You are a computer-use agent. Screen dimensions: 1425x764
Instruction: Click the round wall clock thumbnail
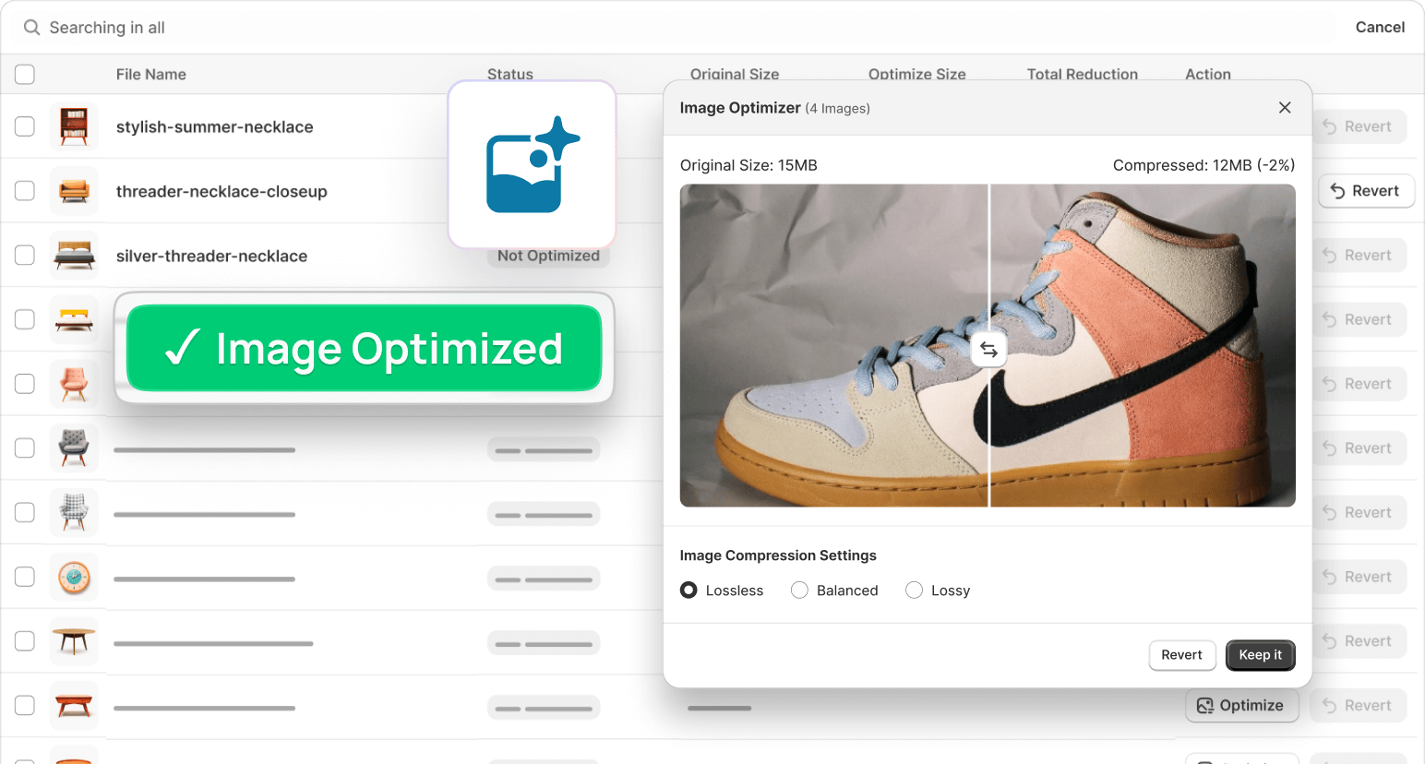[x=74, y=577]
